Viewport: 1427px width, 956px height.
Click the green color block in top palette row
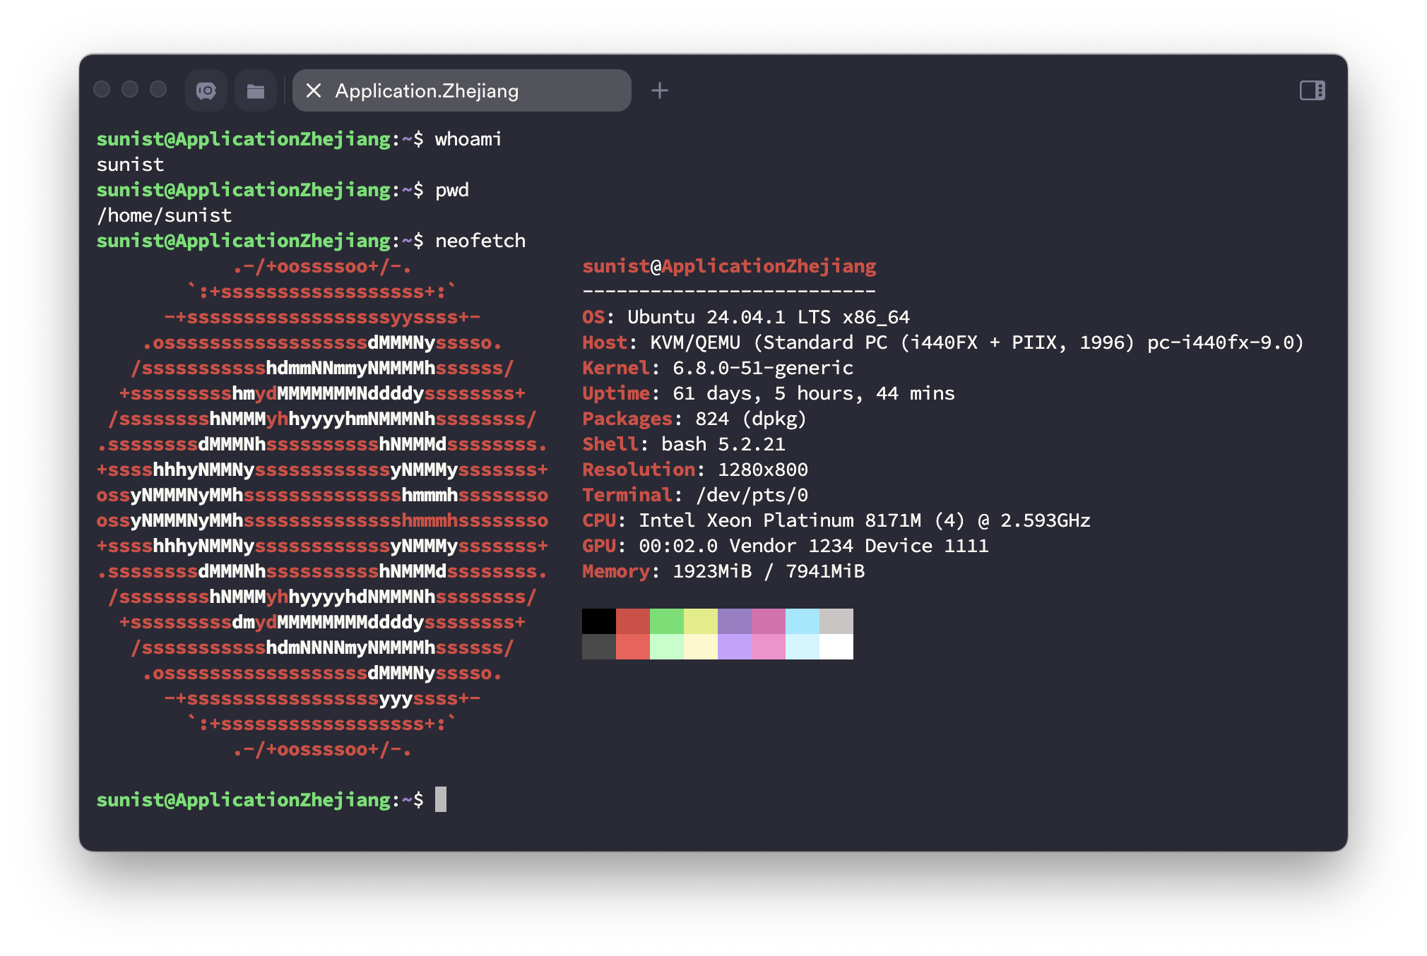(667, 621)
